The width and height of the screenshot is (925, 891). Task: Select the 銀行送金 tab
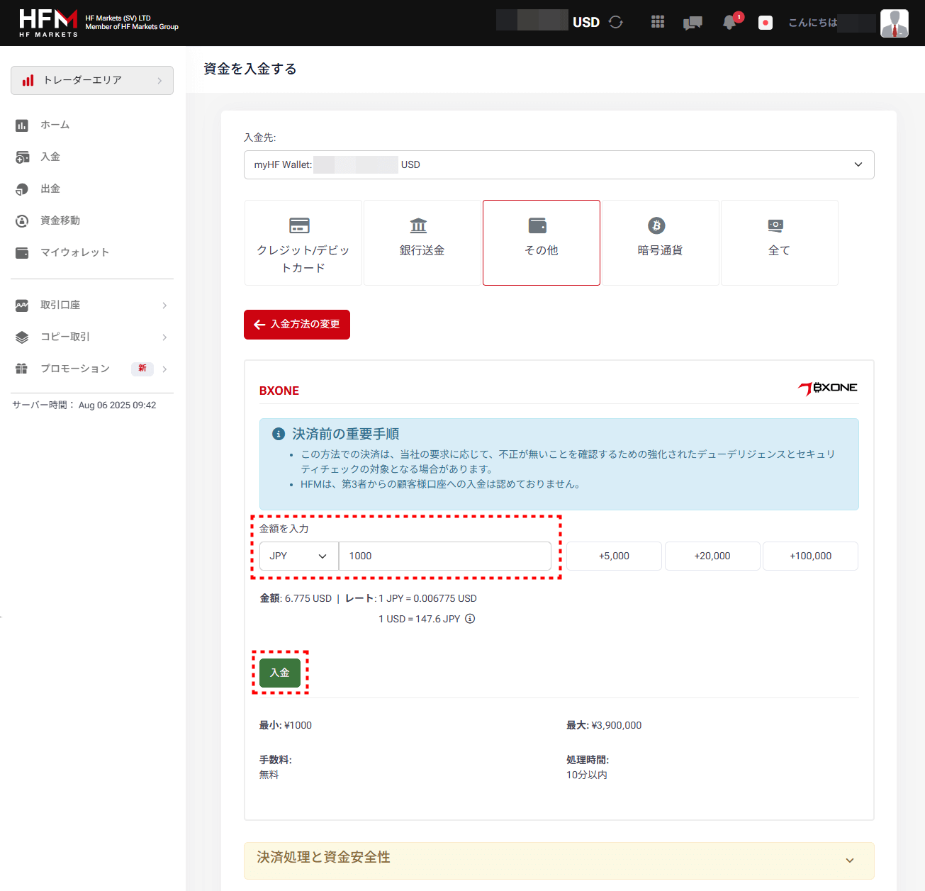pyautogui.click(x=422, y=242)
